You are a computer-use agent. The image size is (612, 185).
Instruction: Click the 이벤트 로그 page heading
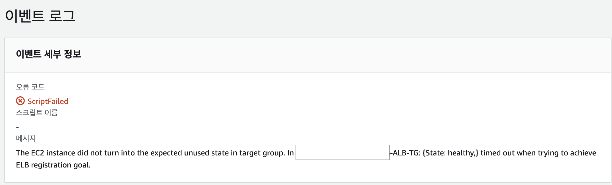[40, 16]
